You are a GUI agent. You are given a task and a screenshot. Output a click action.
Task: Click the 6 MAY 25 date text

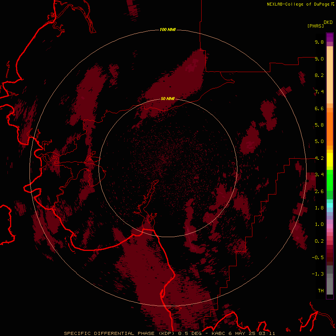pos(242,333)
